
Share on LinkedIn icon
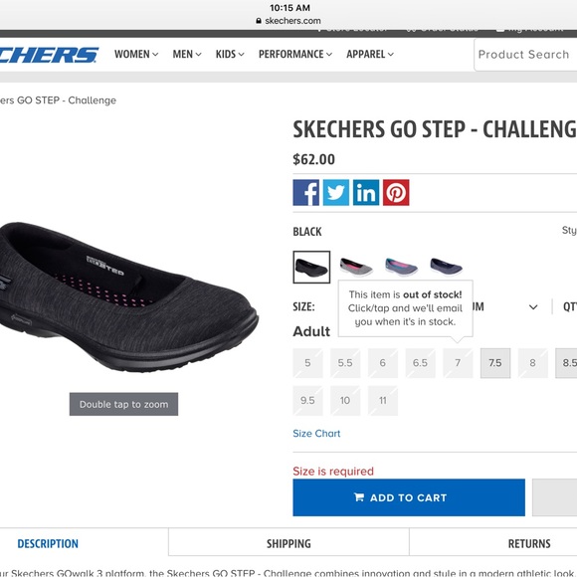coord(366,192)
